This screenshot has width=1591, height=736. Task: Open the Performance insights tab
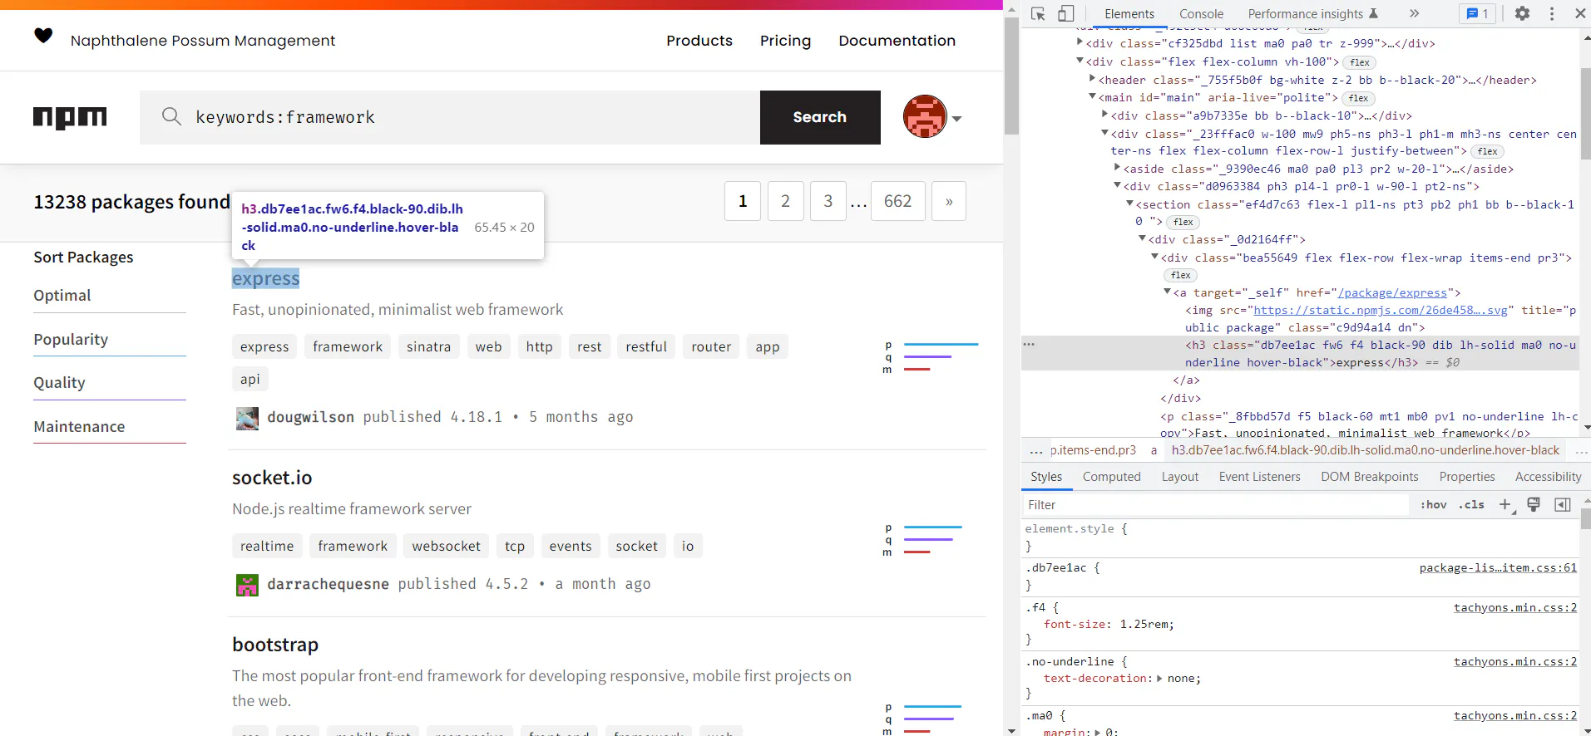(1312, 14)
